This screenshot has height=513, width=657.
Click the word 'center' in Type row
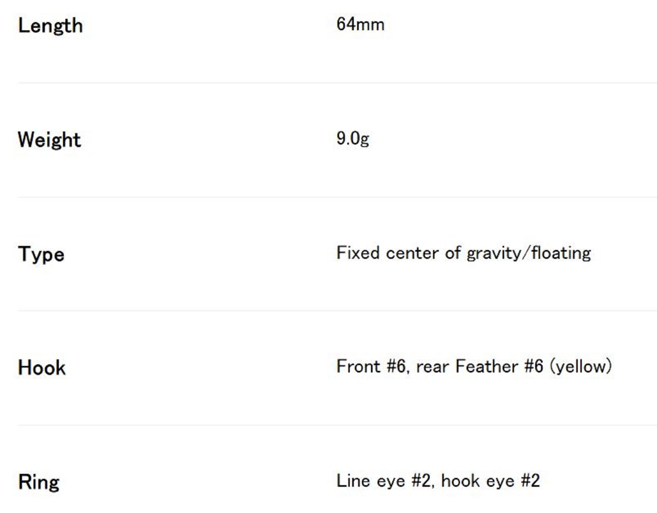(412, 254)
